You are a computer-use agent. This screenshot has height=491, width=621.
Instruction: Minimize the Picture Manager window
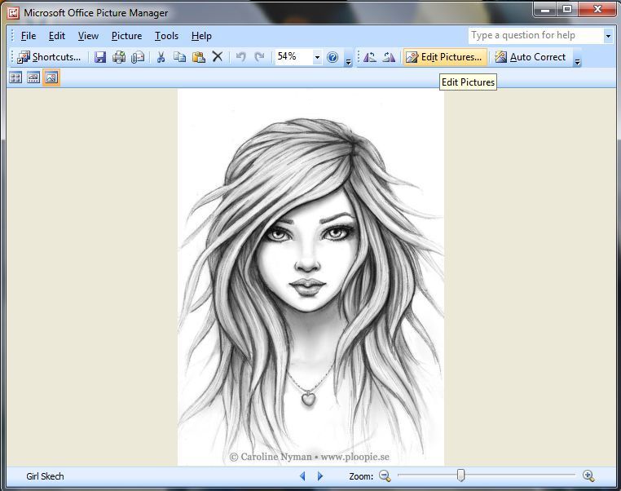545,9
